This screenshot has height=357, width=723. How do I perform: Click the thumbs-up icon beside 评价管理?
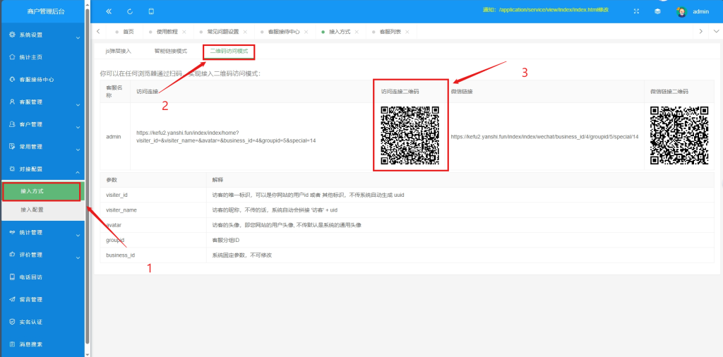click(13, 255)
